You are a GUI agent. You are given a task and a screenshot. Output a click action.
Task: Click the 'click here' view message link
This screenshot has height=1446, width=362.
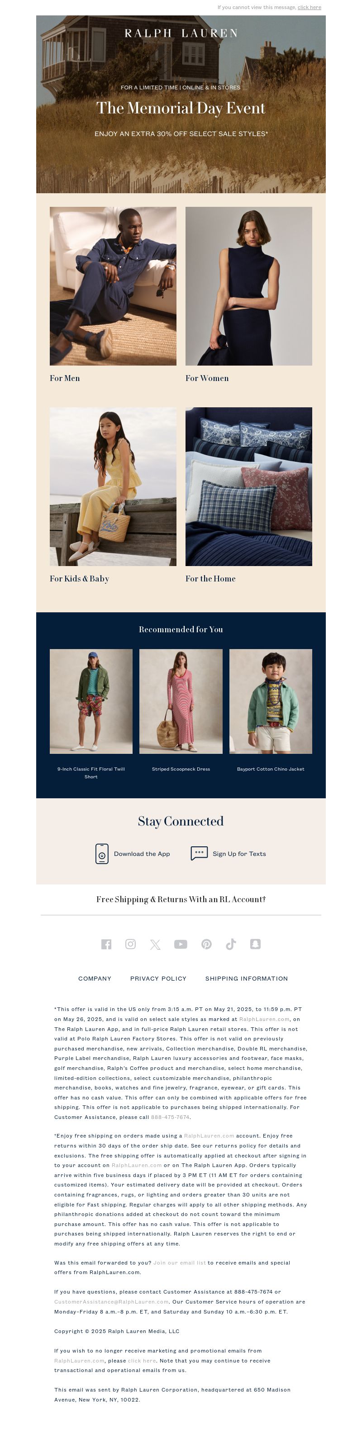click(310, 7)
